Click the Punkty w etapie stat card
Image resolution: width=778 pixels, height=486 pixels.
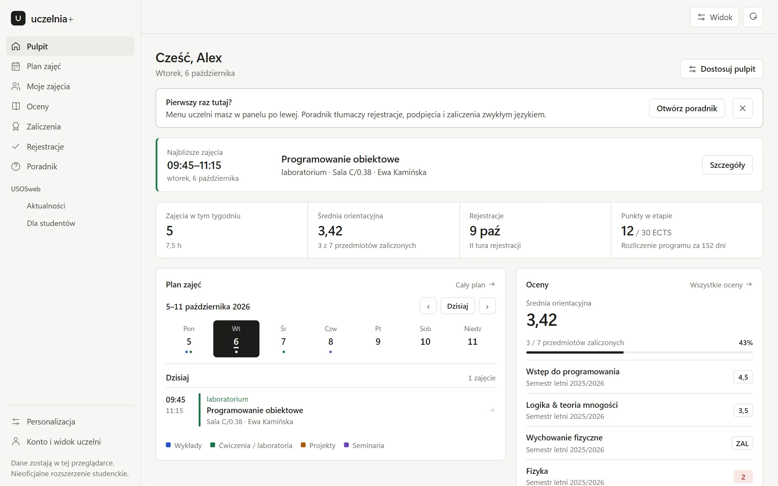pos(687,230)
